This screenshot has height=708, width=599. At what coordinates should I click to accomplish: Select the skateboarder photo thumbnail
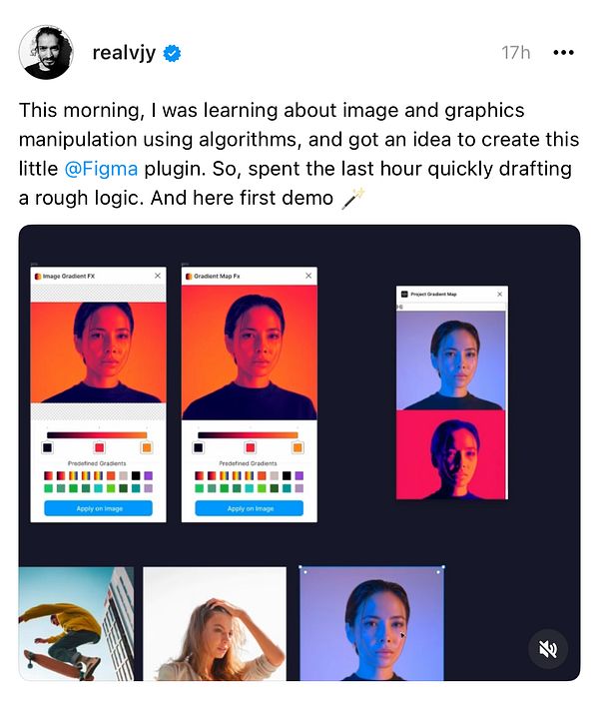pos(76,623)
